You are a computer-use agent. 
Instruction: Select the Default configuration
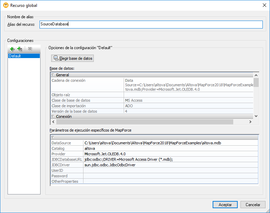point(24,56)
